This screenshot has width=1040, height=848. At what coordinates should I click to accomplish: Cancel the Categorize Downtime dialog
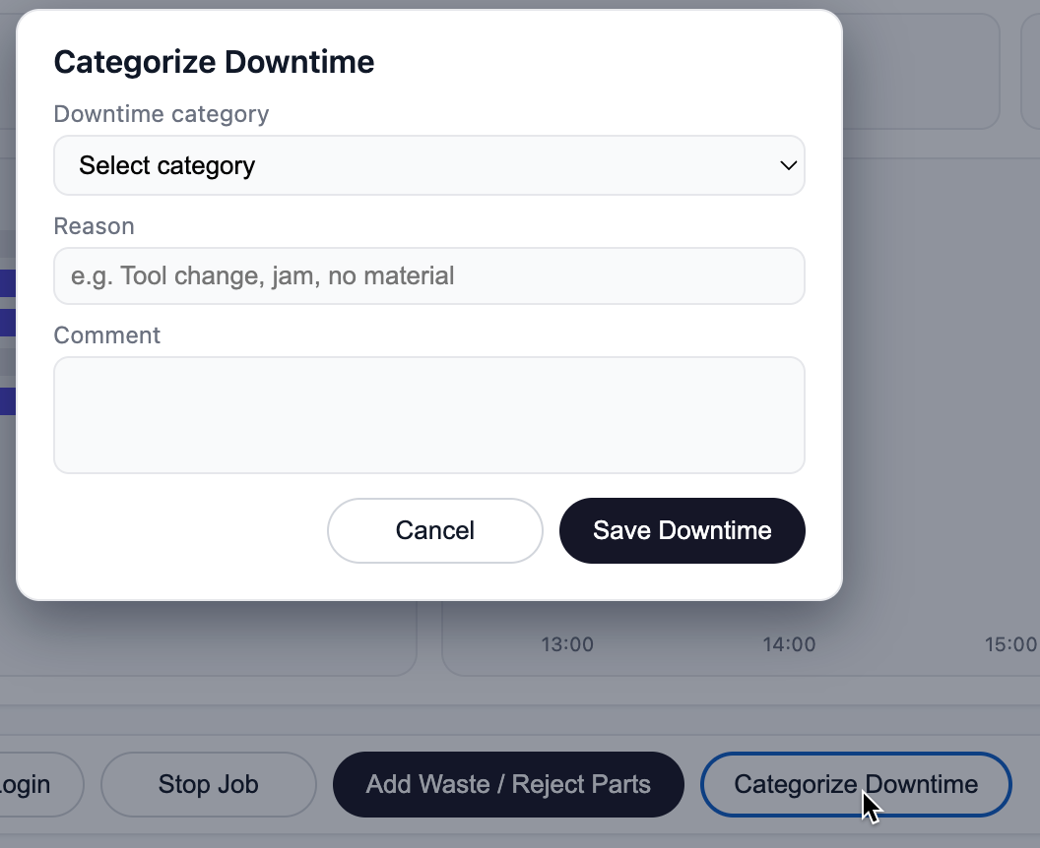pyautogui.click(x=434, y=530)
